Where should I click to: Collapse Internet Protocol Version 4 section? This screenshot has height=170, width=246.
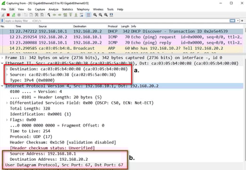[2, 86]
